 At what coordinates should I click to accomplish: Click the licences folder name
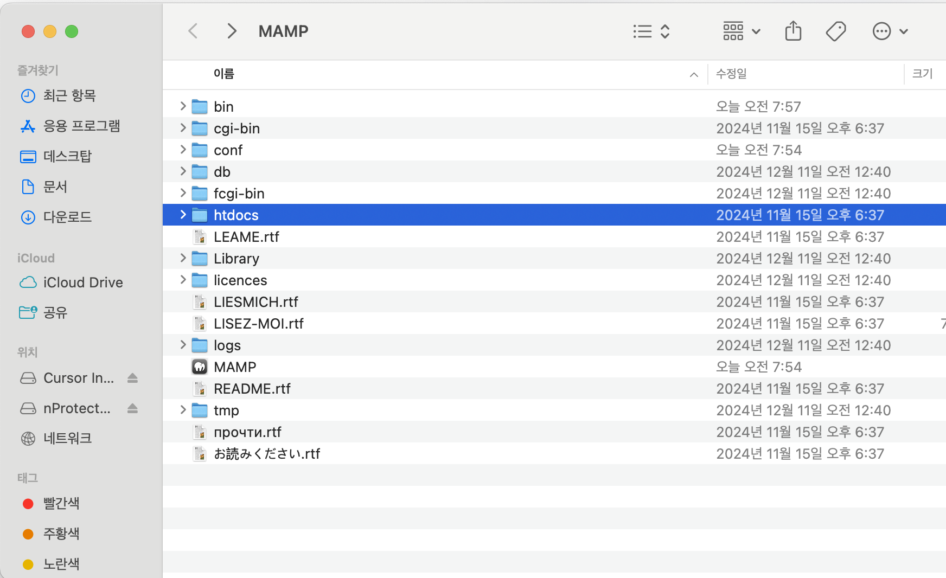[x=240, y=280]
